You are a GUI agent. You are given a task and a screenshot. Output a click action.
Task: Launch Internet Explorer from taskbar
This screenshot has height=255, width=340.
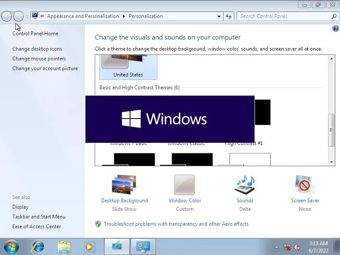tap(38, 246)
